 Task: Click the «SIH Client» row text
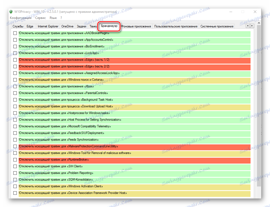click(x=51, y=167)
